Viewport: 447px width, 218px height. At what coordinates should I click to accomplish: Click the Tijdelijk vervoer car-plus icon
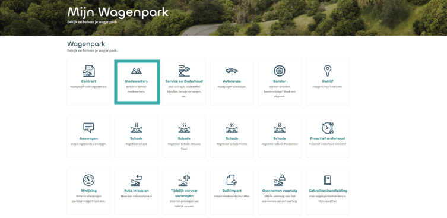point(184,181)
